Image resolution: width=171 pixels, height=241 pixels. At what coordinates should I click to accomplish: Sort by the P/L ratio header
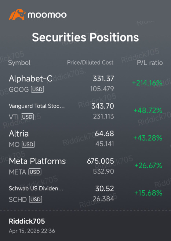tap(150, 63)
